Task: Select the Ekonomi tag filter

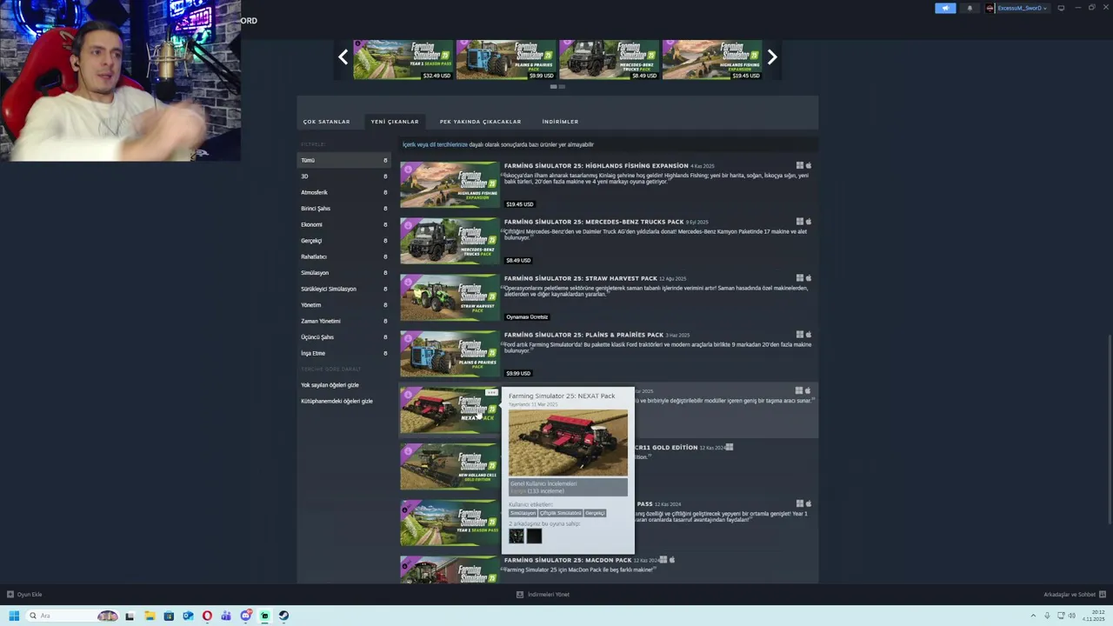Action: click(344, 224)
